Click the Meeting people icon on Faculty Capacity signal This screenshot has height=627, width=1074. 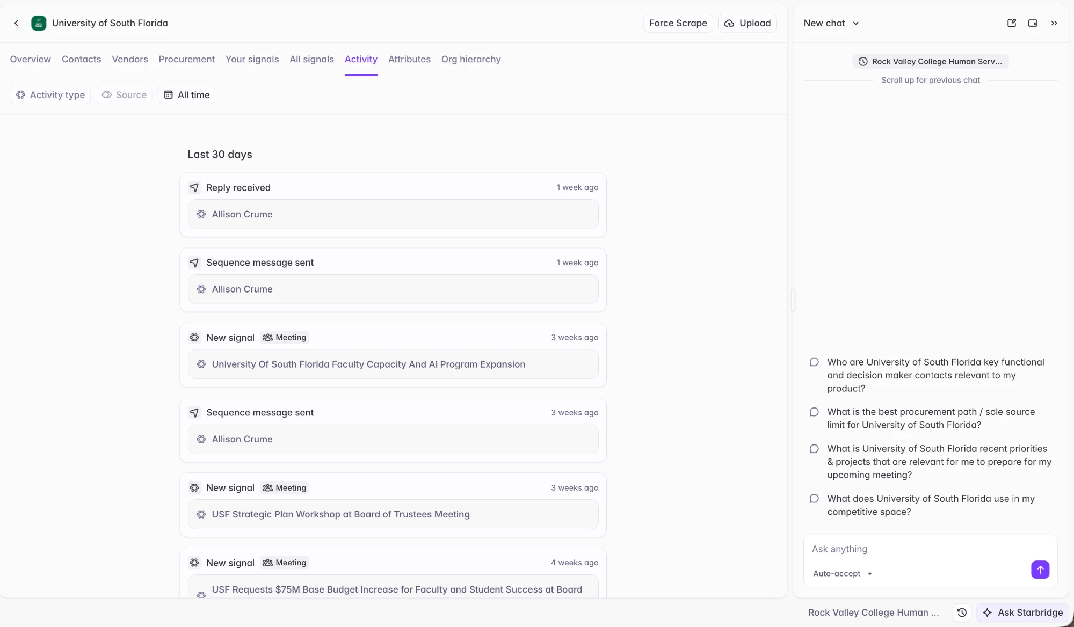point(267,338)
